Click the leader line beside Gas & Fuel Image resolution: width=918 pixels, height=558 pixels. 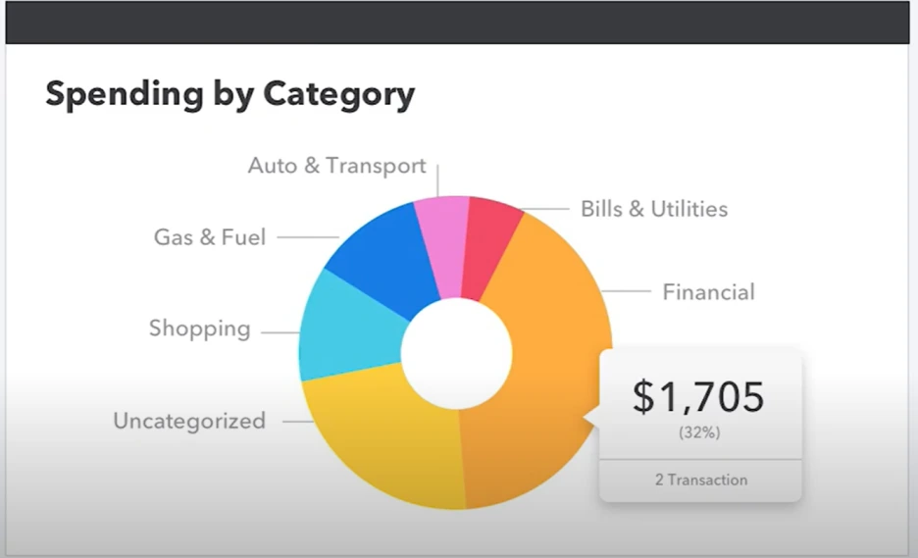(308, 237)
